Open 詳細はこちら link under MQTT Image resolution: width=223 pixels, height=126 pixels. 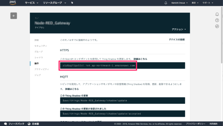(x=72, y=89)
